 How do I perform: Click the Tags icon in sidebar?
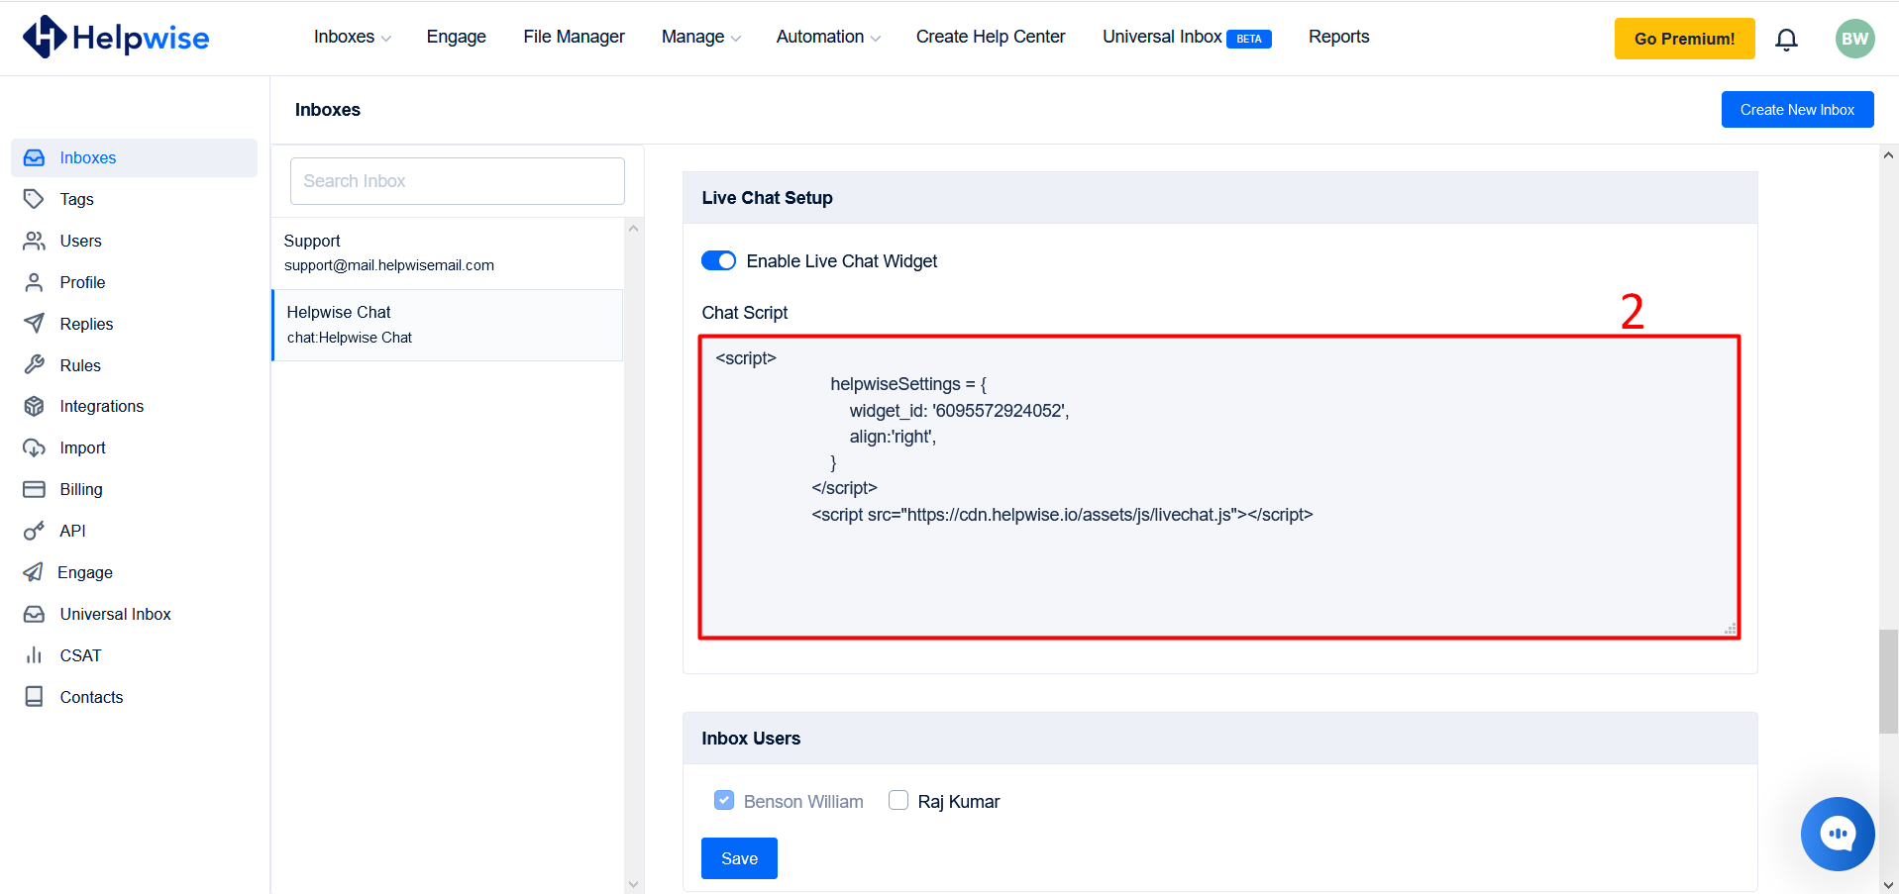click(34, 199)
